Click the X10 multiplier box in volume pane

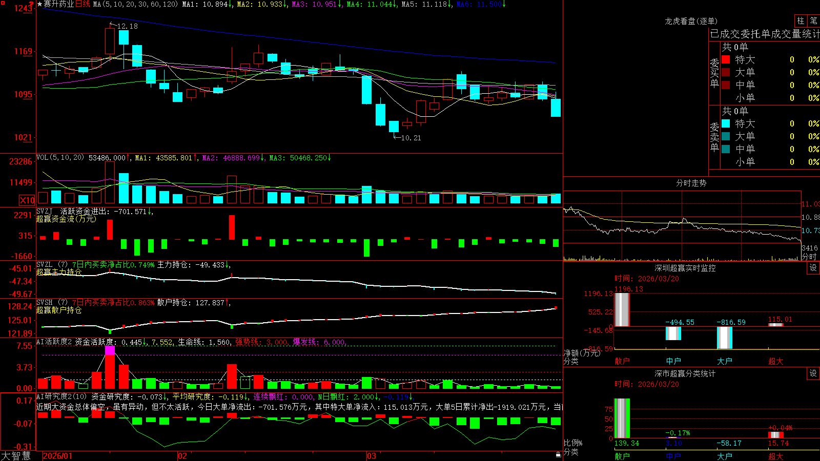tap(27, 200)
